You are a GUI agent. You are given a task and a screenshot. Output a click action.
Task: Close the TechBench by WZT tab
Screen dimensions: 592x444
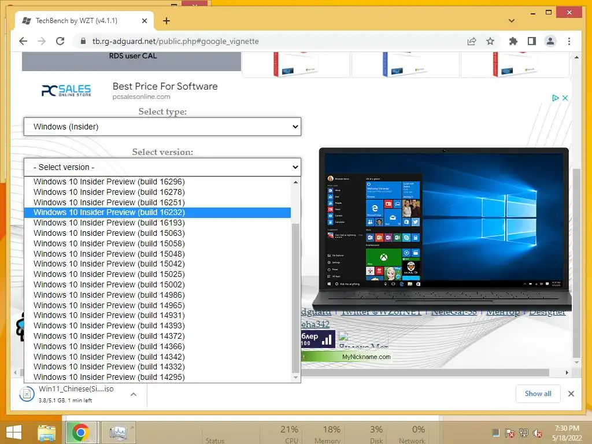pos(144,21)
